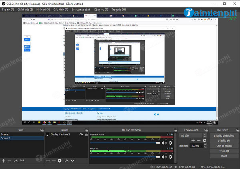Add a new scene with the plus icon
The image size is (240, 169).
3,161
